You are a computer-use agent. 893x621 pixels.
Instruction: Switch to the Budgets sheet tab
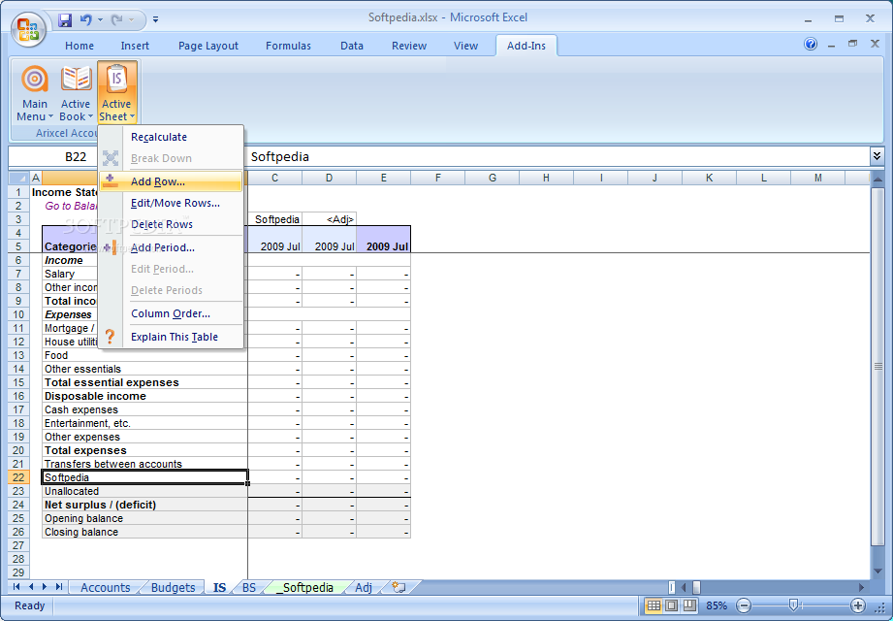click(x=174, y=587)
